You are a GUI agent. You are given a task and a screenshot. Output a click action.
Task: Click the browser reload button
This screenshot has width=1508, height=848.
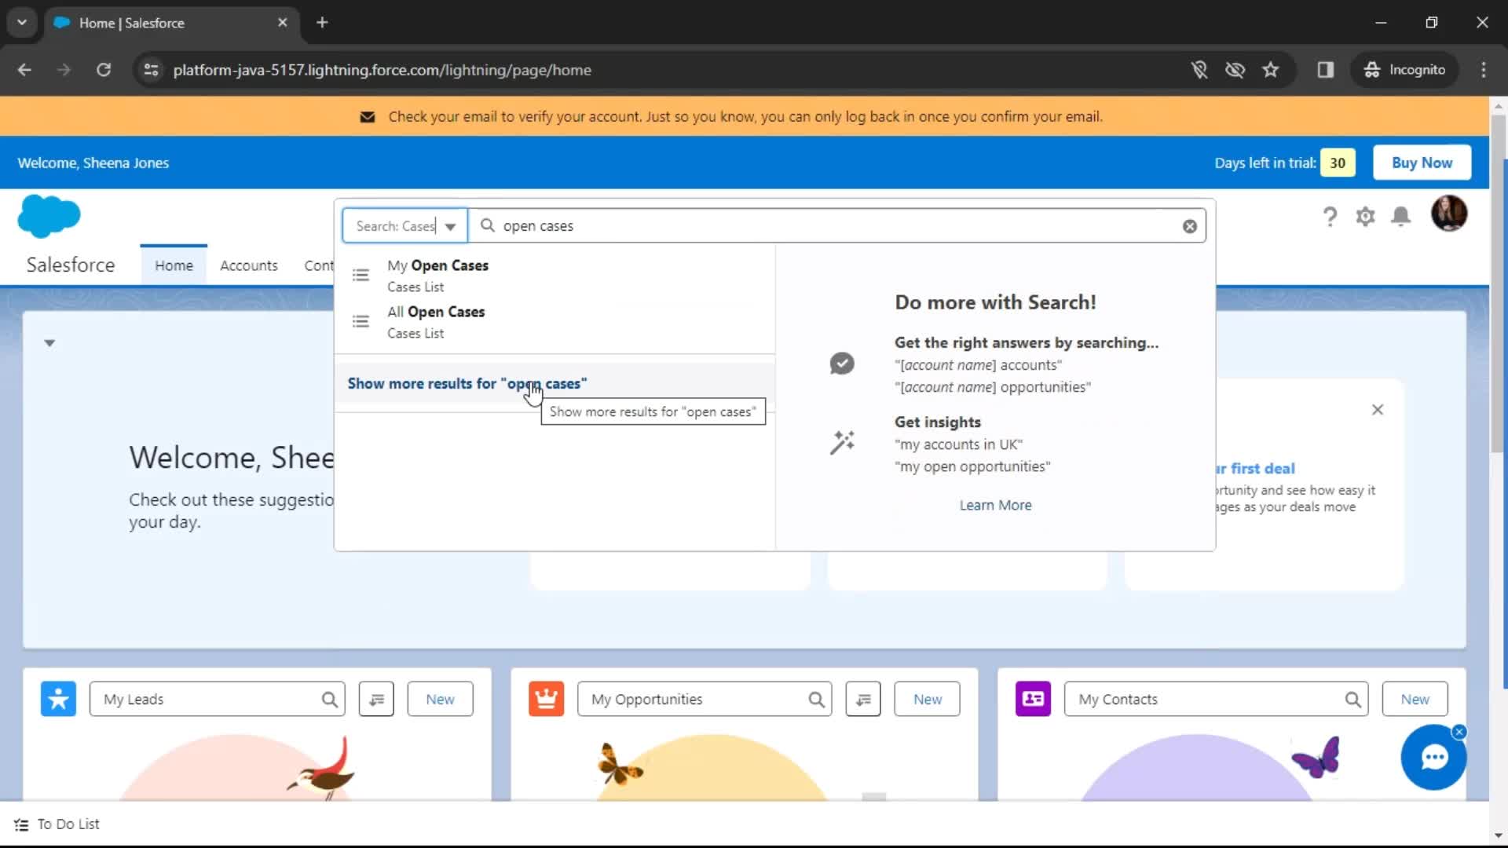click(x=104, y=70)
